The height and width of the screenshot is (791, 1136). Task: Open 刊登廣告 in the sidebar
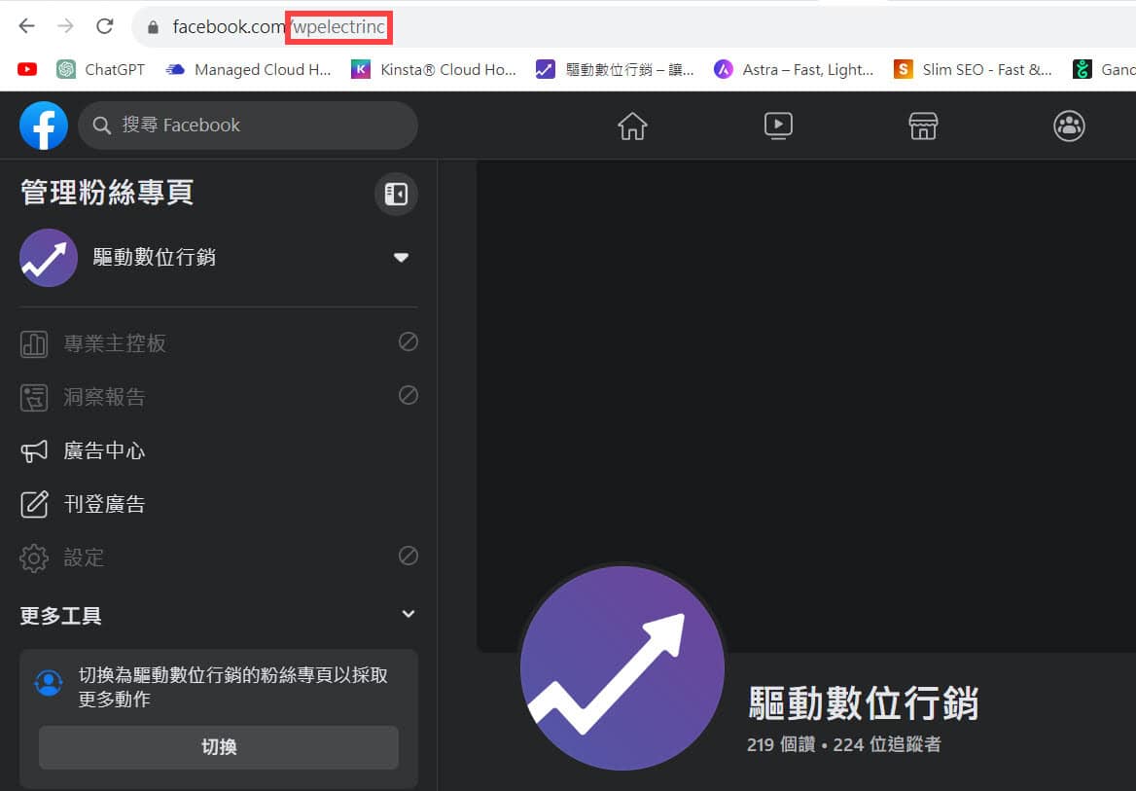point(219,504)
